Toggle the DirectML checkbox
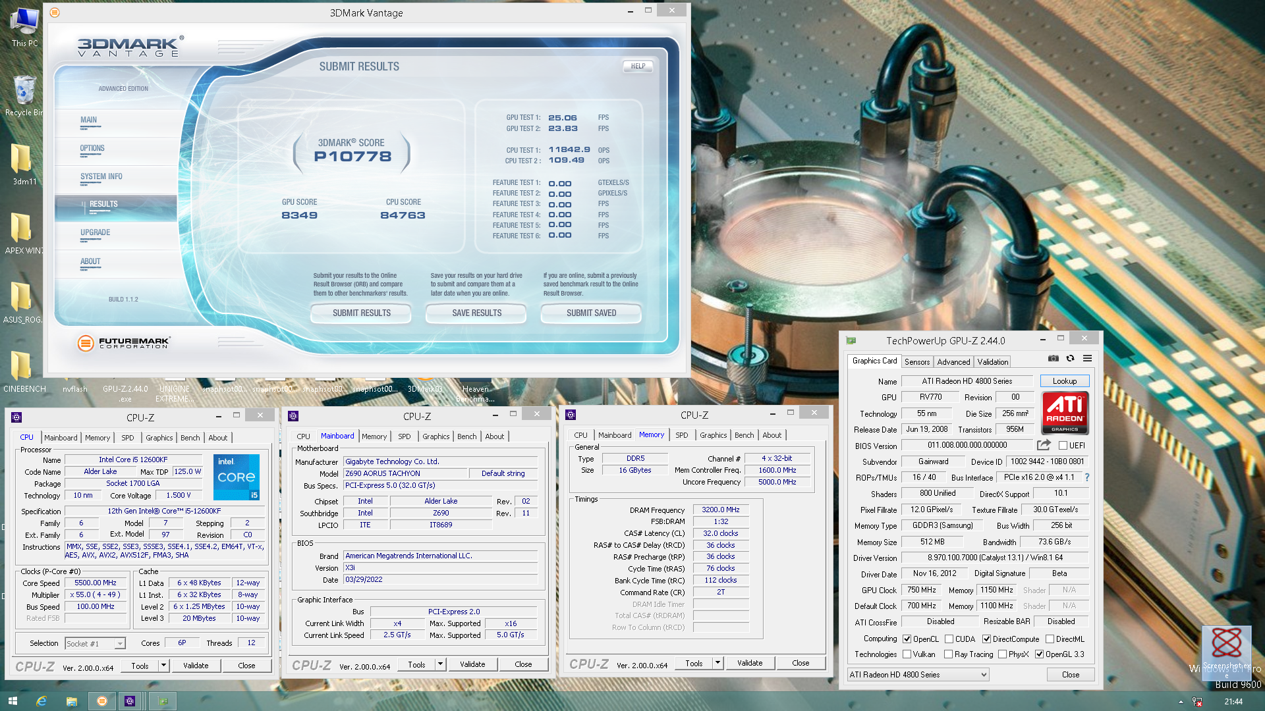 click(1050, 639)
